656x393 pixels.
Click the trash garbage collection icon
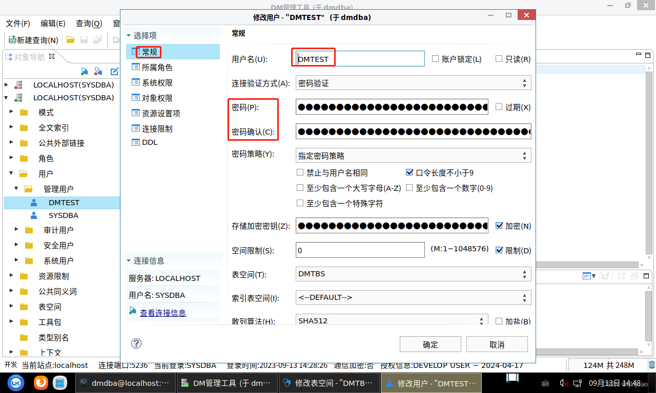click(x=651, y=365)
